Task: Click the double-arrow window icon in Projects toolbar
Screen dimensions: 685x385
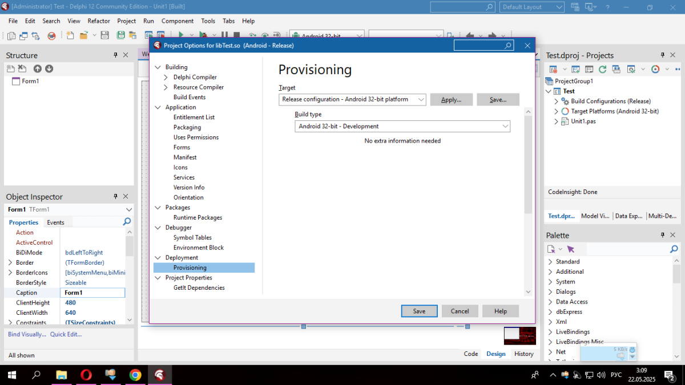Action: [616, 69]
